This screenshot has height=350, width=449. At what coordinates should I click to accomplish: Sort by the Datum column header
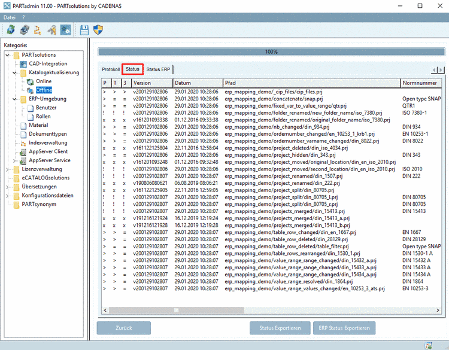pos(198,83)
